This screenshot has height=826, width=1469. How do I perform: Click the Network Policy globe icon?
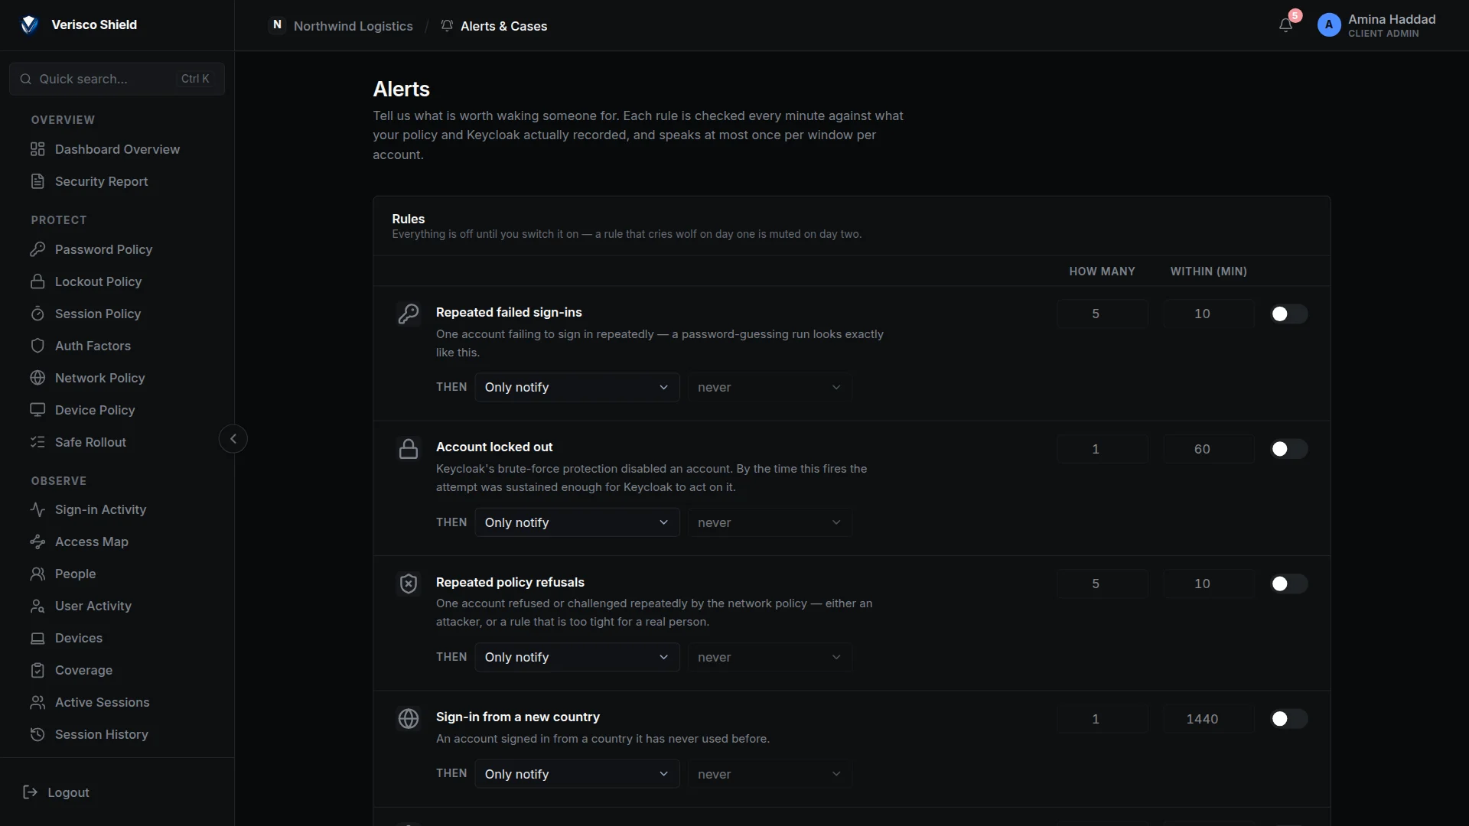click(x=37, y=378)
